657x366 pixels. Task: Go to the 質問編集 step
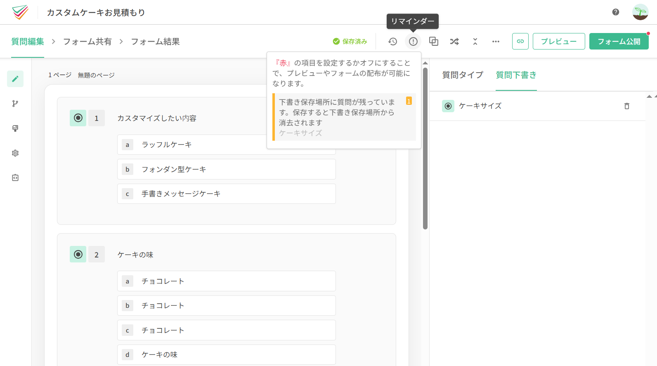(28, 41)
